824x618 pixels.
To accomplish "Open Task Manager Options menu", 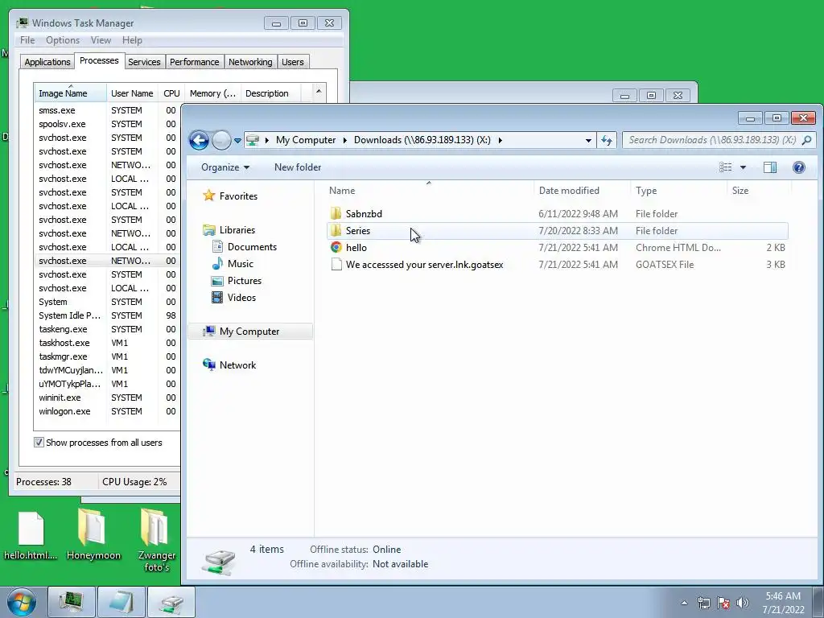I will tap(63, 40).
